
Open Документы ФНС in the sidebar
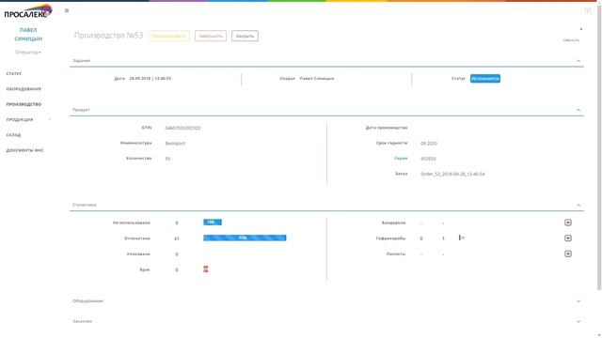[x=24, y=150]
